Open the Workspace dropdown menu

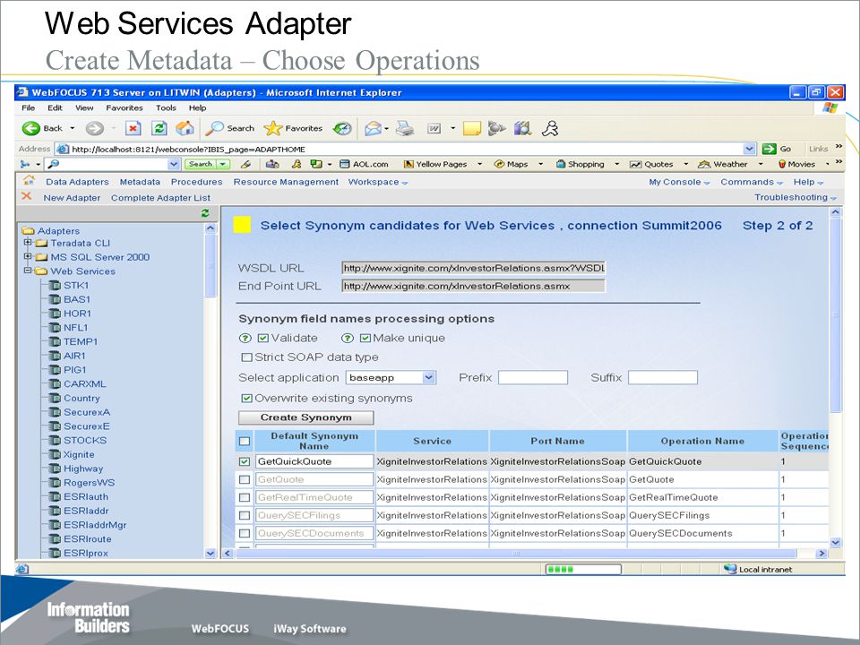tap(378, 182)
